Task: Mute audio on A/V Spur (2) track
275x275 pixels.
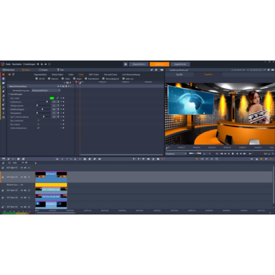Action: (25, 177)
